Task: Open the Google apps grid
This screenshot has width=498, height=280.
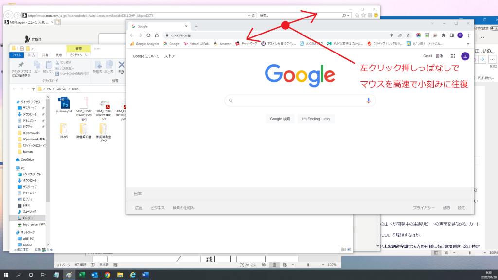Action: coord(453,56)
